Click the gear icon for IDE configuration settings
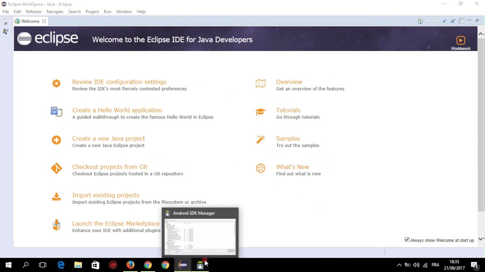 (56, 83)
